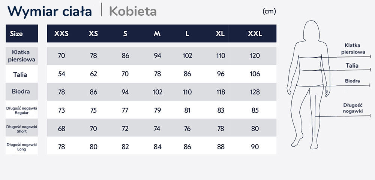Click the chest value 120 for XXL
Viewport: 375px width, 180px height.
[x=255, y=56]
